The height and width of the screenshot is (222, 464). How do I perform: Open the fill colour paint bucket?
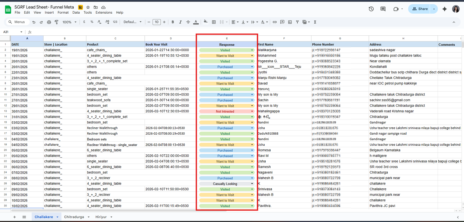pyautogui.click(x=206, y=22)
